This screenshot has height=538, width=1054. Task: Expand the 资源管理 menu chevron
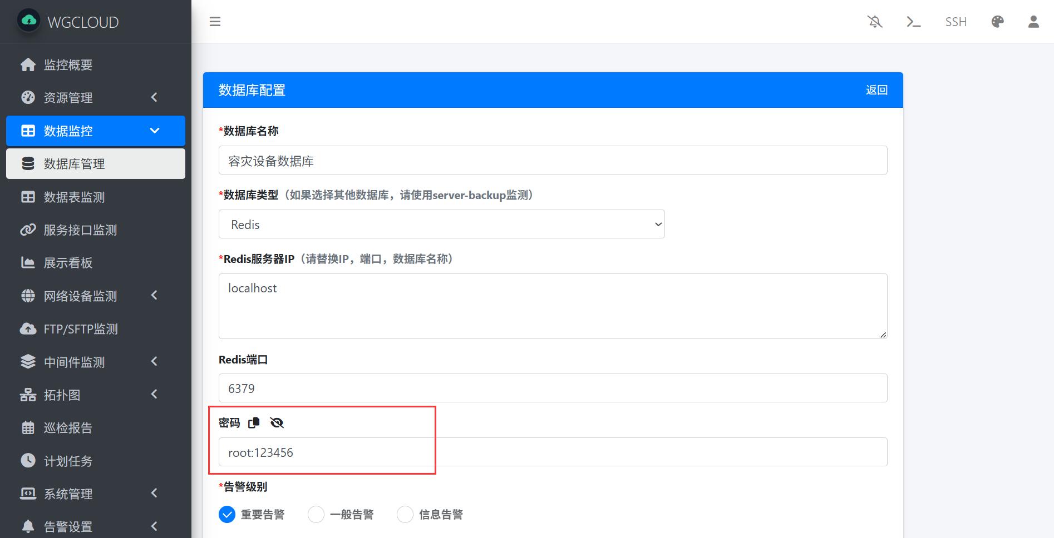point(155,97)
